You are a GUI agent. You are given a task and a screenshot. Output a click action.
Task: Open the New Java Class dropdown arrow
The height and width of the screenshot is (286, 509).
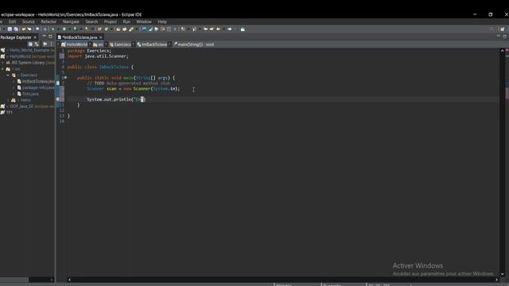click(x=111, y=29)
